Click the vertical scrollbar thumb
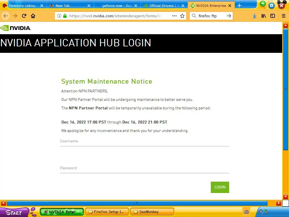Image resolution: width=289 pixels, height=217 pixels. 286,89
